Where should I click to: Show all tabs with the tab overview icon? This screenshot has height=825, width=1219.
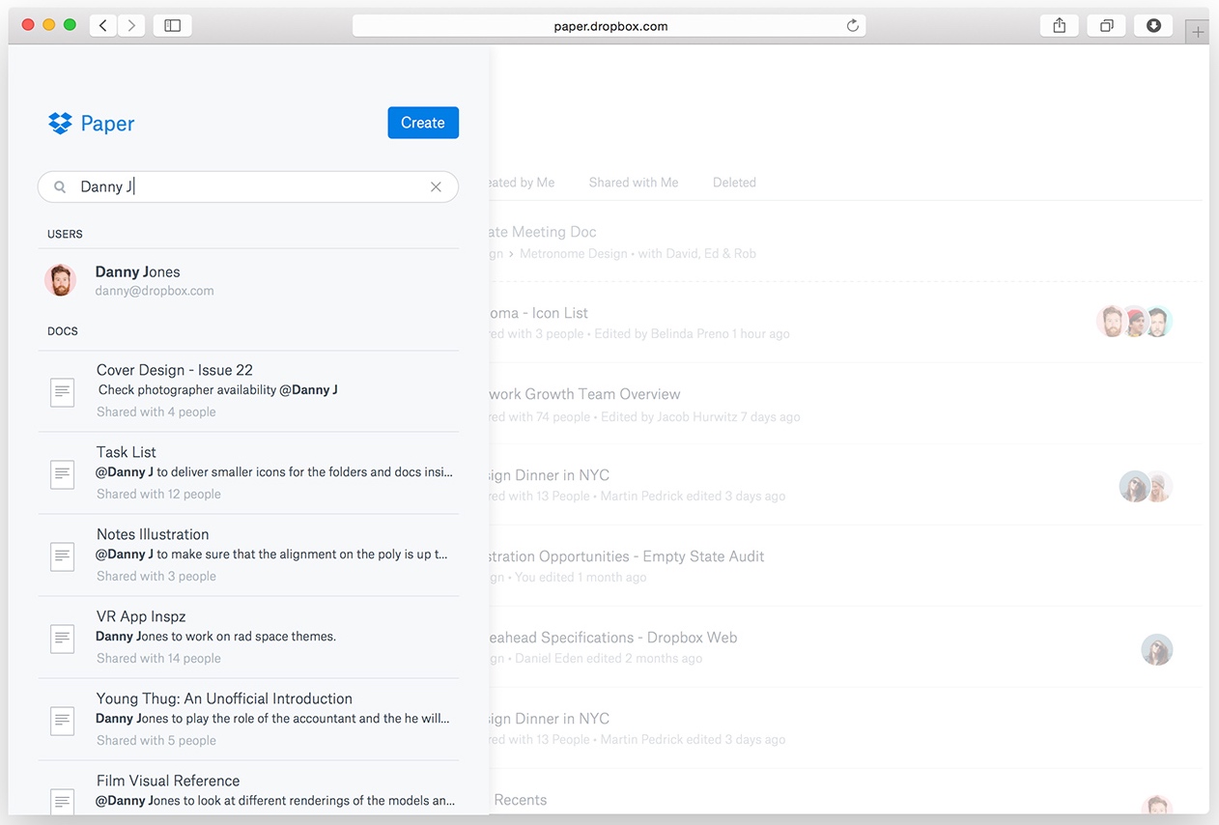[x=1106, y=25]
